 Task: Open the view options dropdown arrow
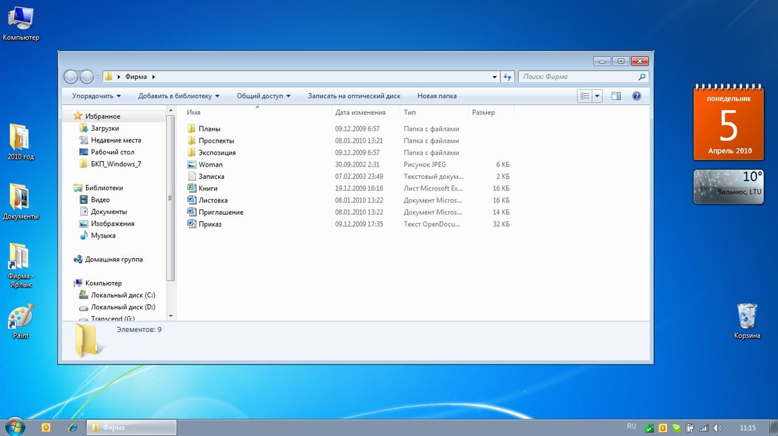pos(597,96)
